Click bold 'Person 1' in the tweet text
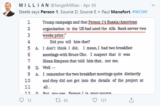The image size is (163, 106). tap(49, 12)
